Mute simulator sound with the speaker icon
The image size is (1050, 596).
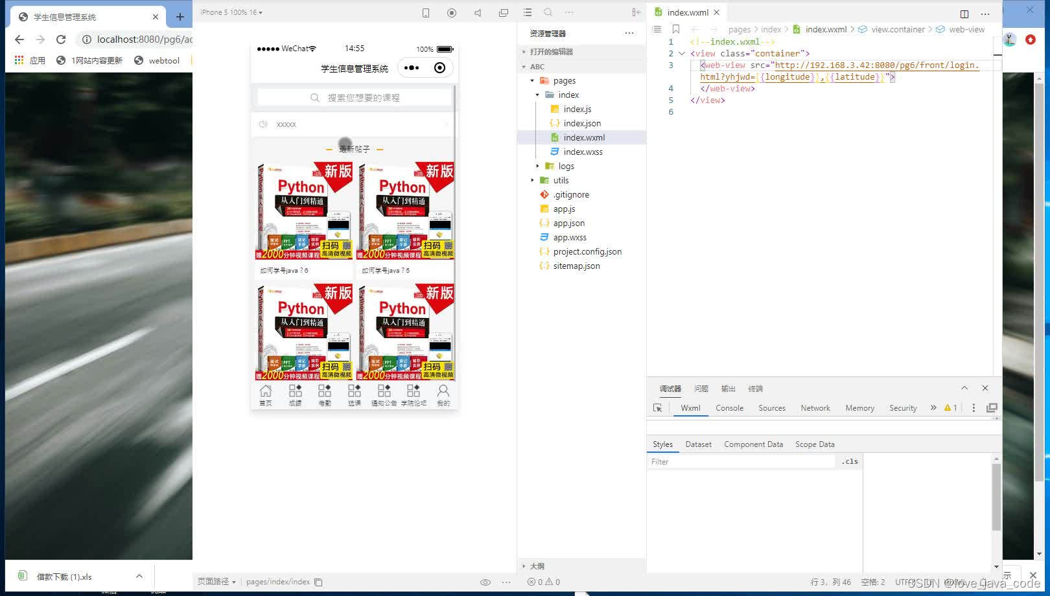pos(478,12)
